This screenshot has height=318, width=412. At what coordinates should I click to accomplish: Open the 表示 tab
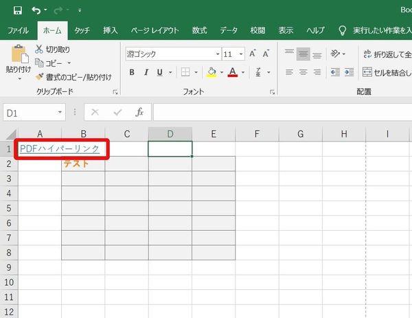286,30
